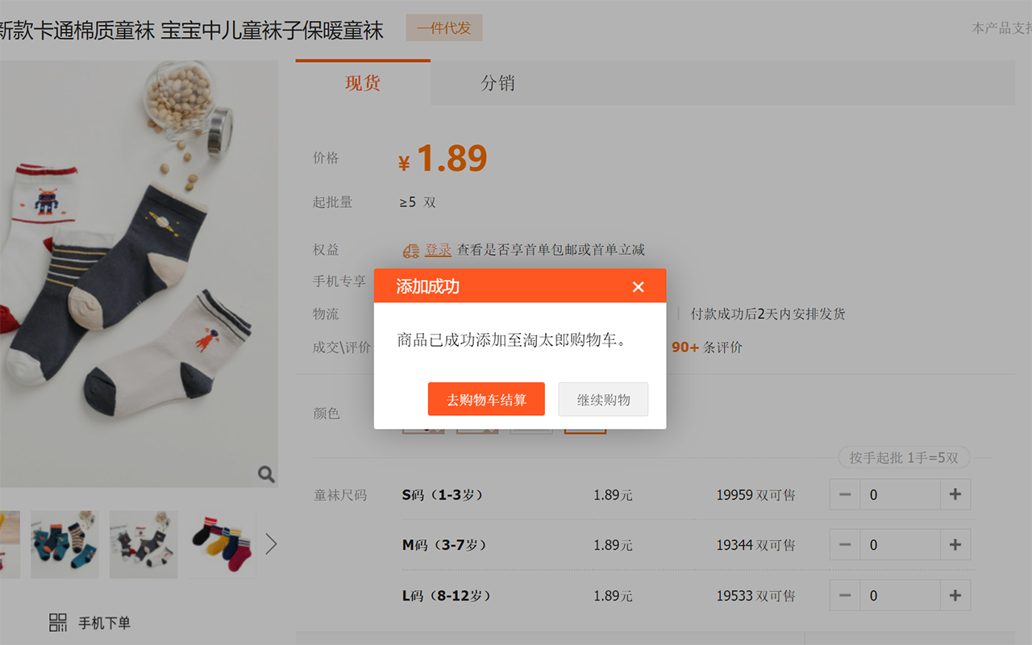1032x645 pixels.
Task: Decrease M码 quantity with minus icon
Action: [x=845, y=545]
